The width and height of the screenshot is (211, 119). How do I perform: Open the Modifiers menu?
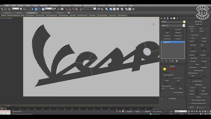44,6
